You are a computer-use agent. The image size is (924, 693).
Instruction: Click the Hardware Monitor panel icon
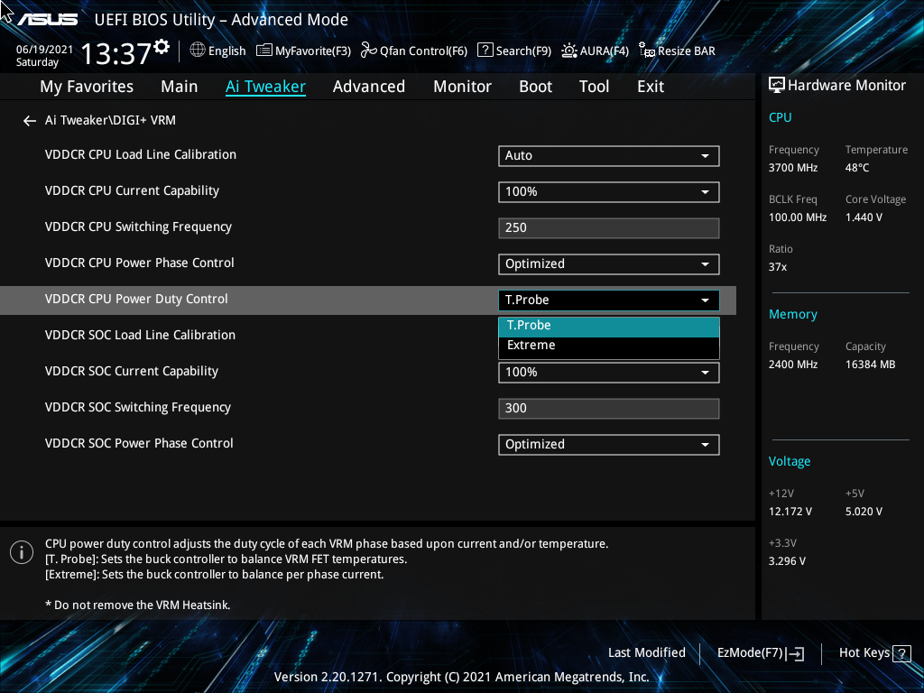click(x=777, y=84)
